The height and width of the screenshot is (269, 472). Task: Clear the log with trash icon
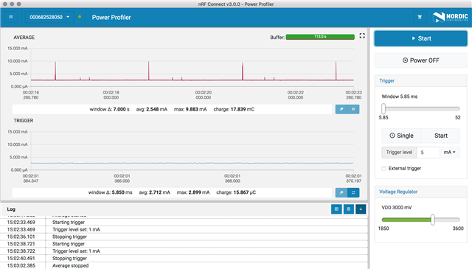349,209
